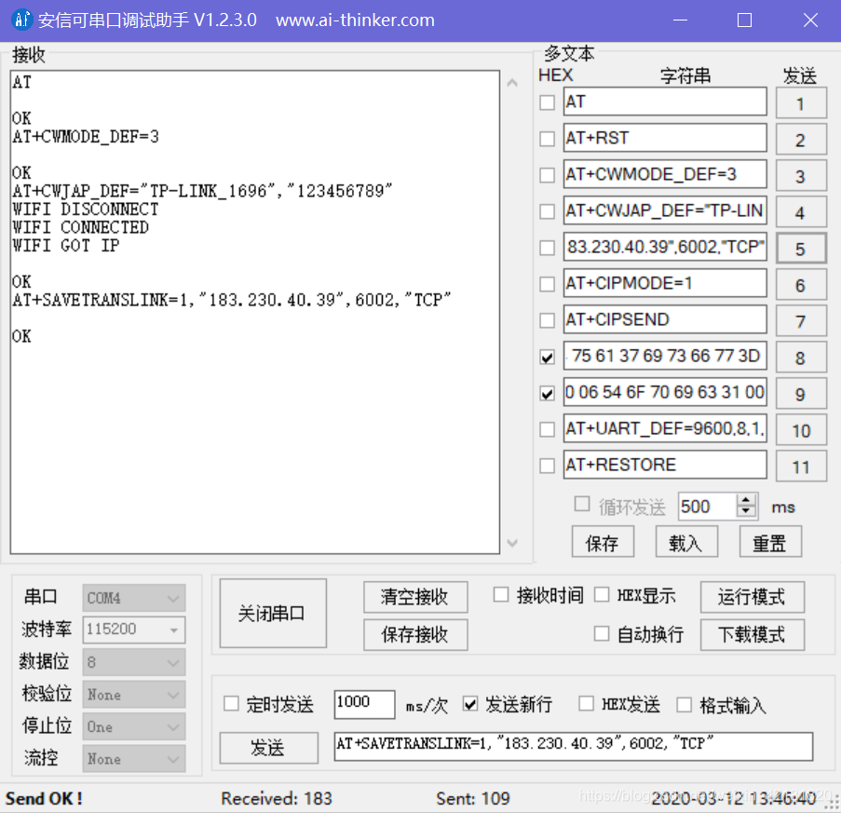Toggle HEX checkbox for the AT row
841x813 pixels.
[547, 102]
